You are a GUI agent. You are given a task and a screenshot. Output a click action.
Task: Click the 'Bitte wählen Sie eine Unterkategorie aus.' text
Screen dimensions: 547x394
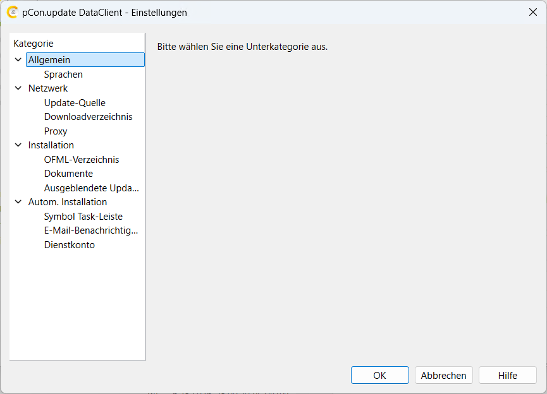(x=242, y=47)
